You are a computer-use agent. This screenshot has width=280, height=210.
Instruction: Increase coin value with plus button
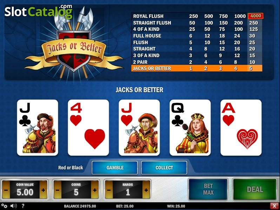pos(43,190)
